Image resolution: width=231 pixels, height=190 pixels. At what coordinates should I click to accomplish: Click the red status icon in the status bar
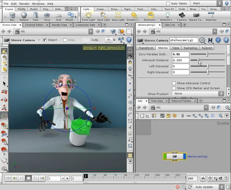tap(178, 187)
